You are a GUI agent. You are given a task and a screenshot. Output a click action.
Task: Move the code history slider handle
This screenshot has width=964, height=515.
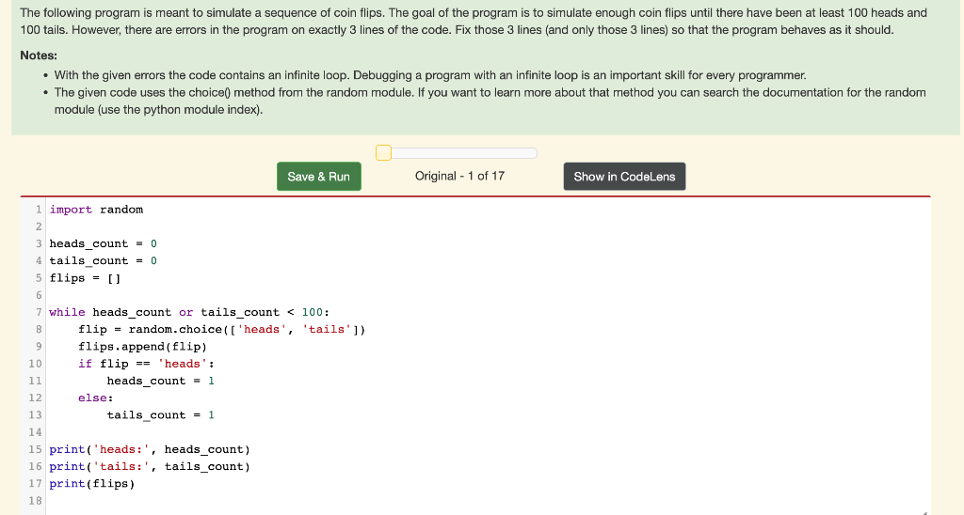pos(384,153)
